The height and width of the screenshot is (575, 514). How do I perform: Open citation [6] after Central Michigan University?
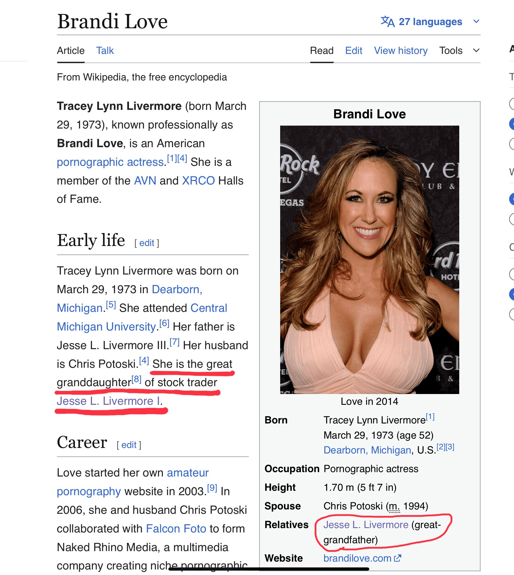(164, 323)
